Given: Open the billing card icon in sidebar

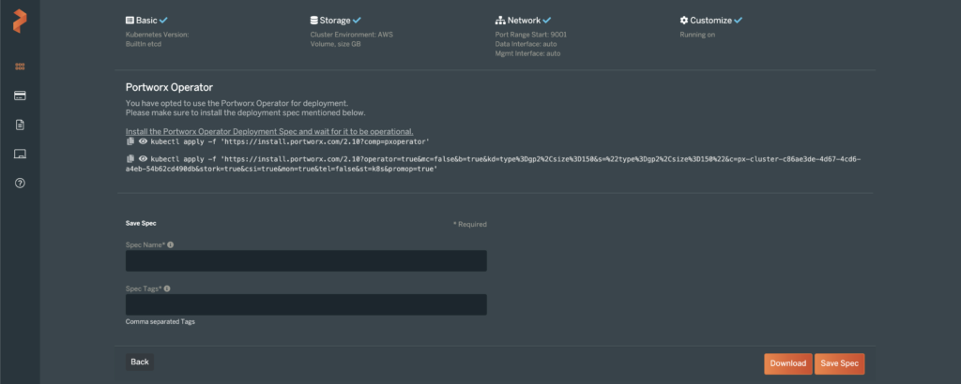Looking at the screenshot, I should tap(20, 96).
